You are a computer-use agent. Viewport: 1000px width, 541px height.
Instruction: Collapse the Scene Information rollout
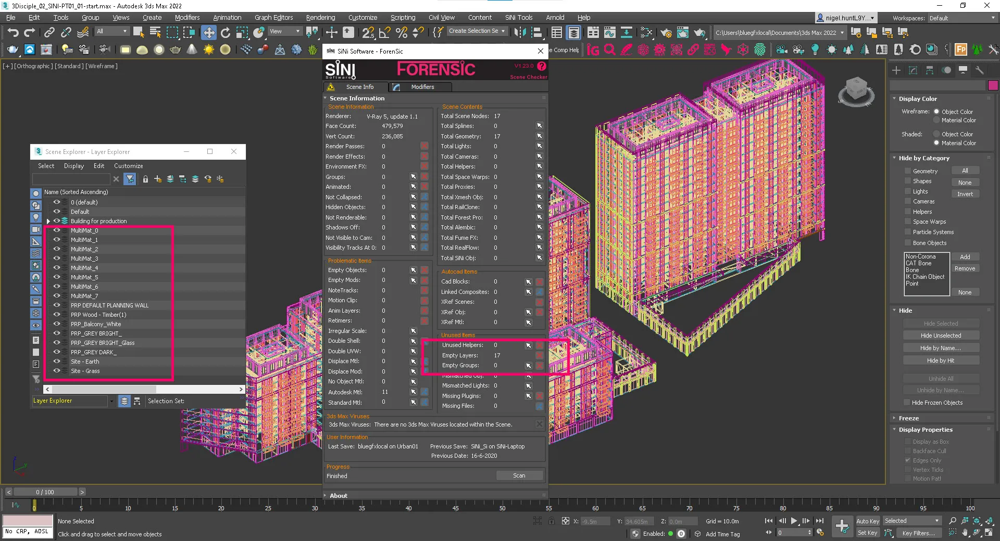coord(356,98)
